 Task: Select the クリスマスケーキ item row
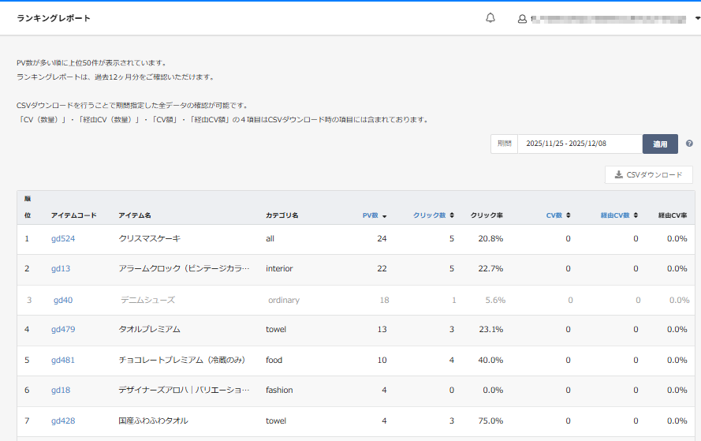[x=149, y=238]
